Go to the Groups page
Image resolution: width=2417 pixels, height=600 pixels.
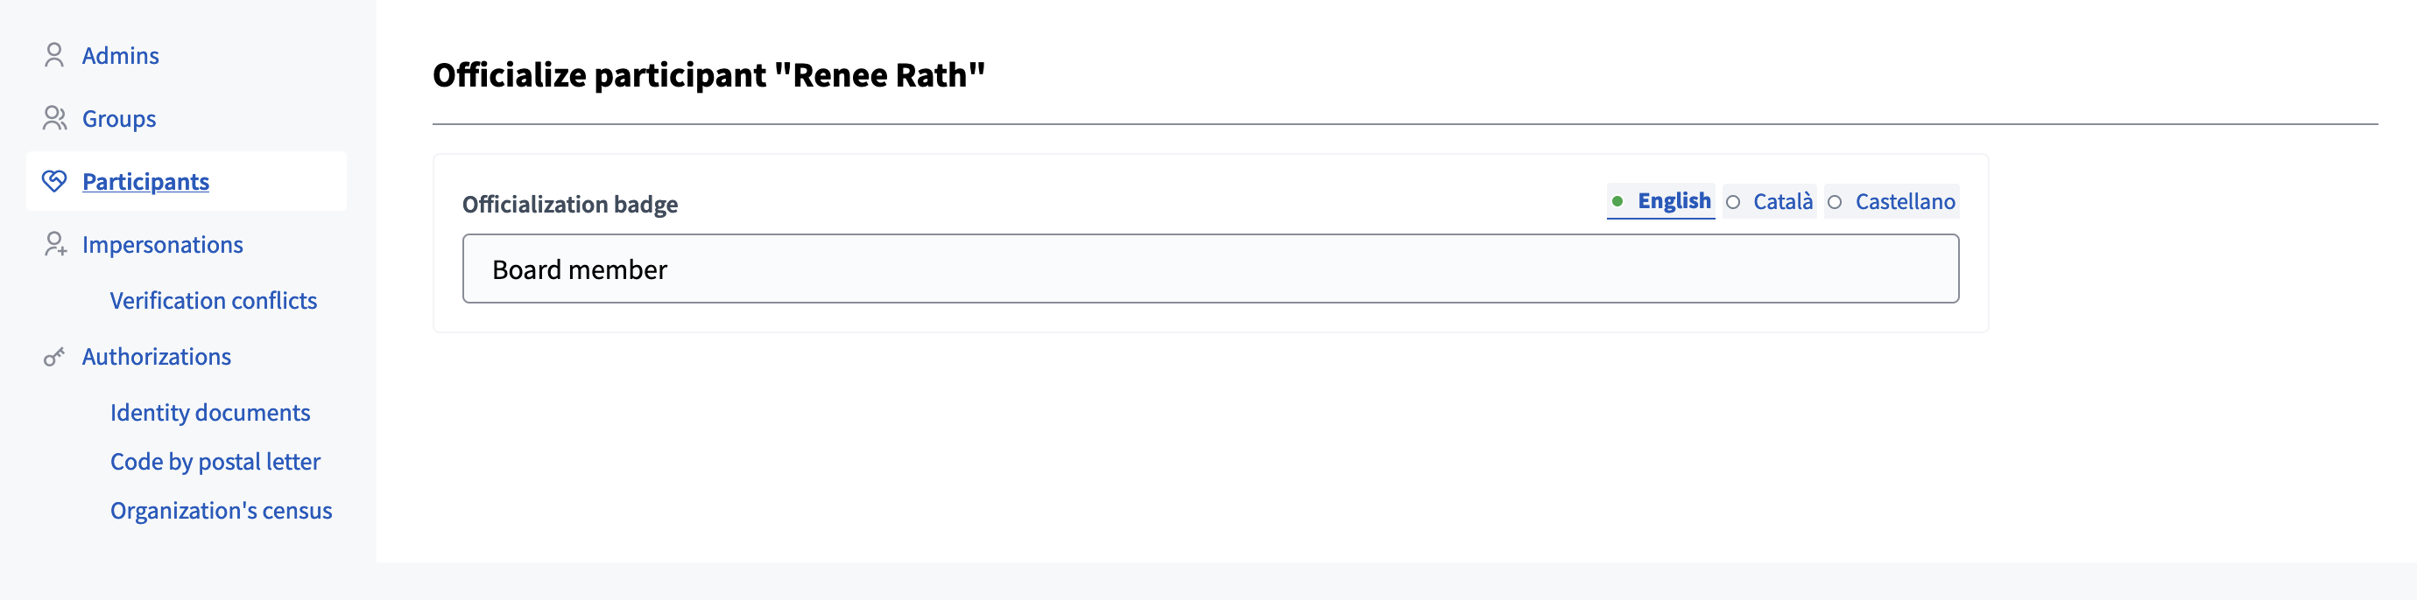[x=119, y=119]
